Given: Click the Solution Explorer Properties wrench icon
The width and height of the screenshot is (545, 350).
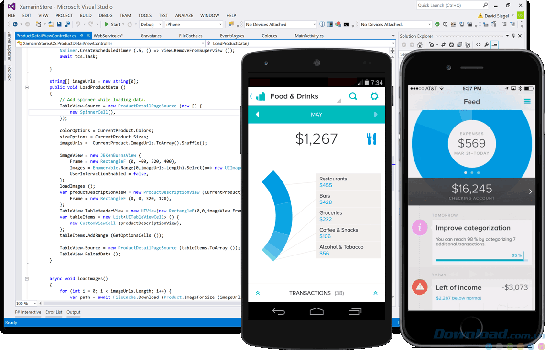Looking at the screenshot, I should [x=486, y=45].
